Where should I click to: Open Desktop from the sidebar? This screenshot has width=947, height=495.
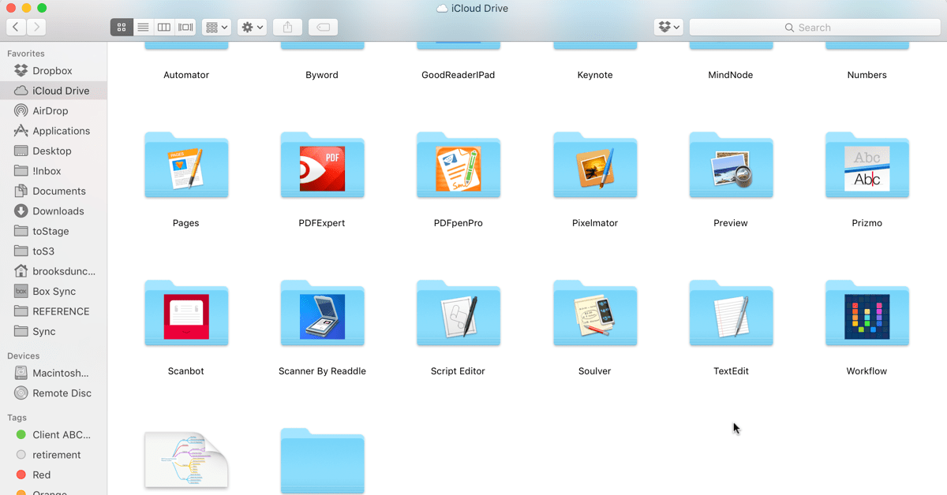(x=54, y=151)
